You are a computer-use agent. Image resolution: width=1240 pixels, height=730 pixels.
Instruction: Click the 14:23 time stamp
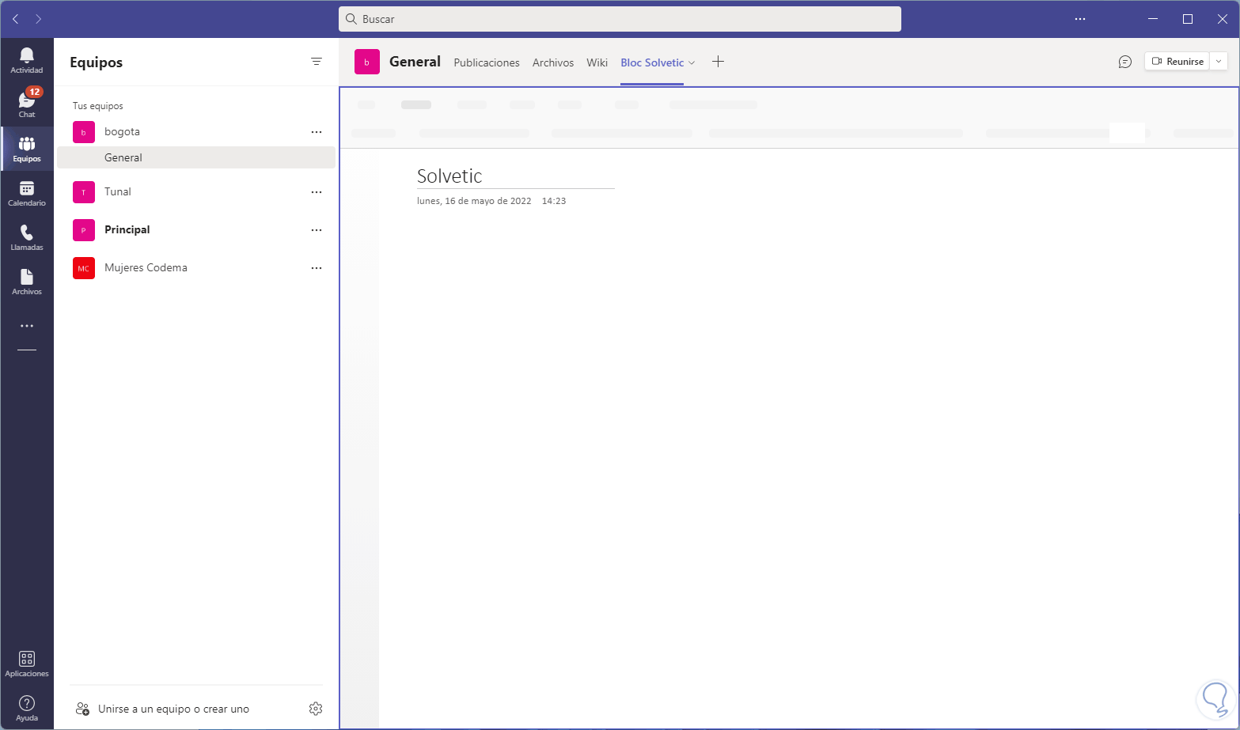(x=554, y=201)
